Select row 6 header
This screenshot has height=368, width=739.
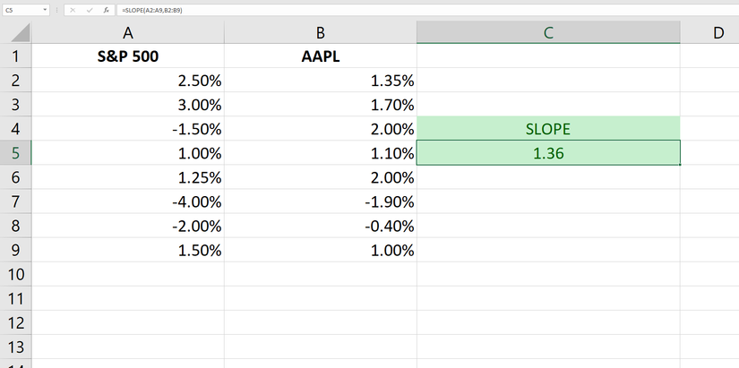click(x=16, y=177)
